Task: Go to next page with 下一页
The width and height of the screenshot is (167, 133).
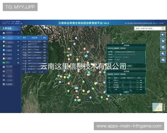Action: coord(41,72)
